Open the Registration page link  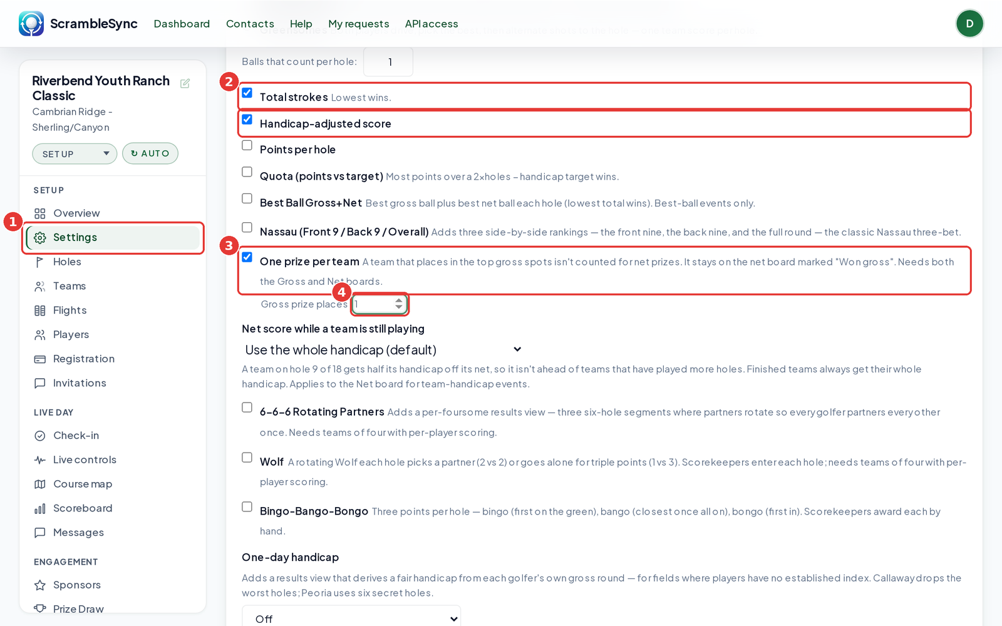(84, 359)
